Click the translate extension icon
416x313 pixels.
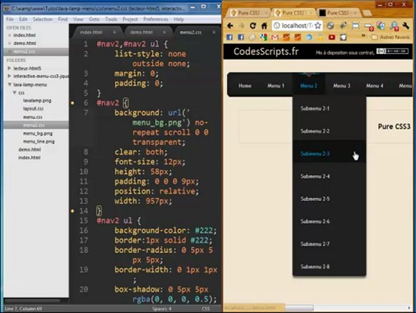381,26
